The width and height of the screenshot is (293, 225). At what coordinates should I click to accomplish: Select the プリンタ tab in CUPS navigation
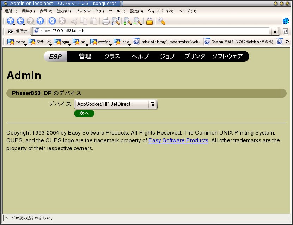(195, 56)
